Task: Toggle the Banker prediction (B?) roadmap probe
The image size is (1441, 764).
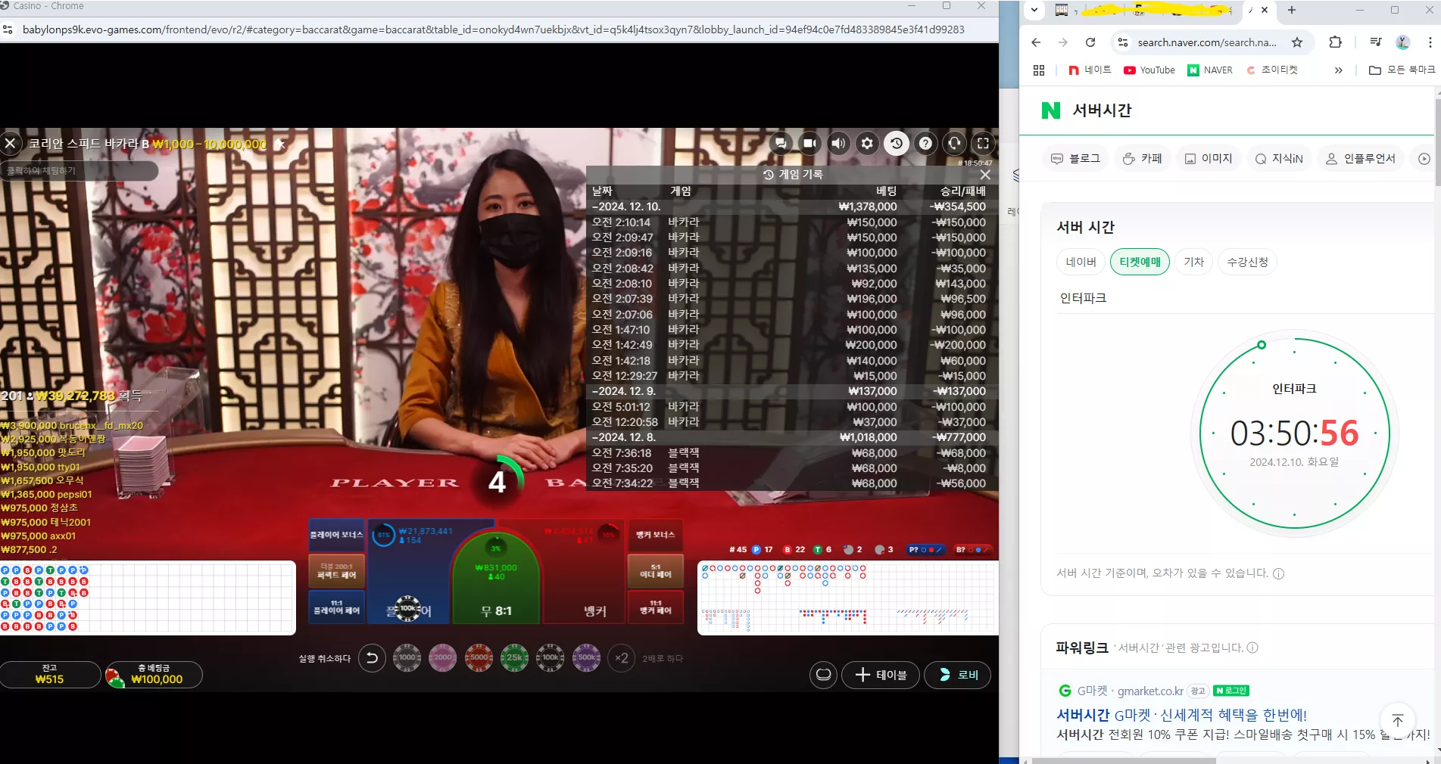Action: coord(972,550)
